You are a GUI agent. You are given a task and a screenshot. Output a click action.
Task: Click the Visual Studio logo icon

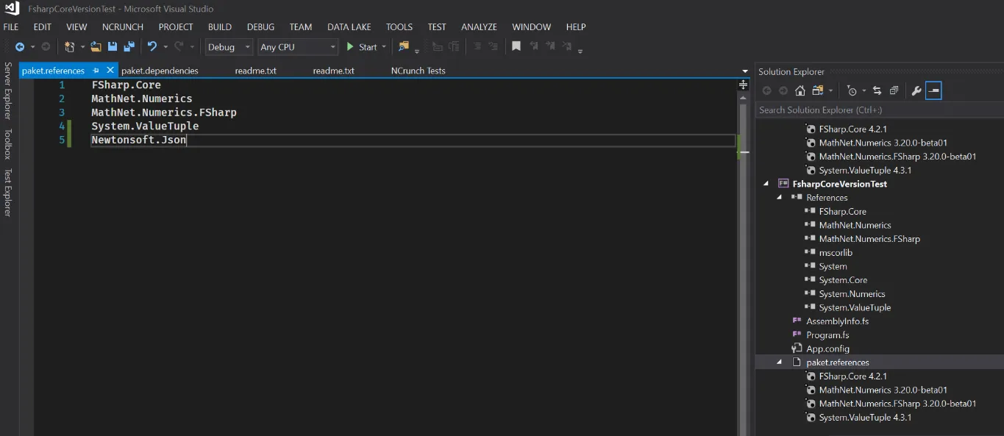pos(11,9)
